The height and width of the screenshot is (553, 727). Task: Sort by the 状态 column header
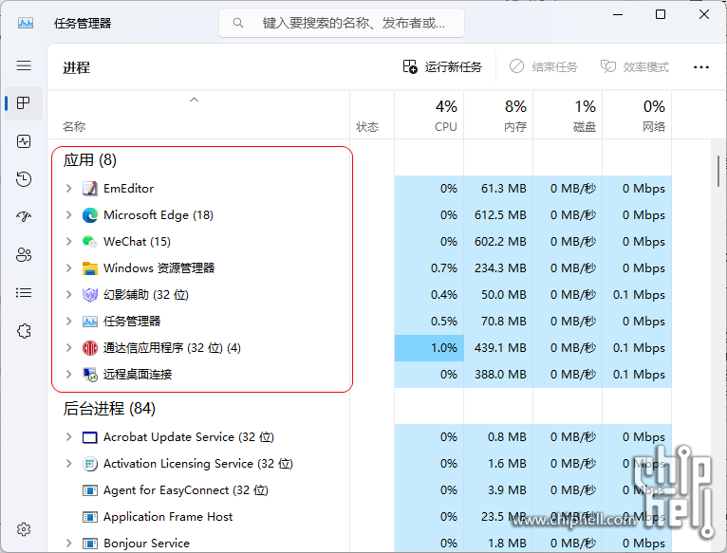372,115
